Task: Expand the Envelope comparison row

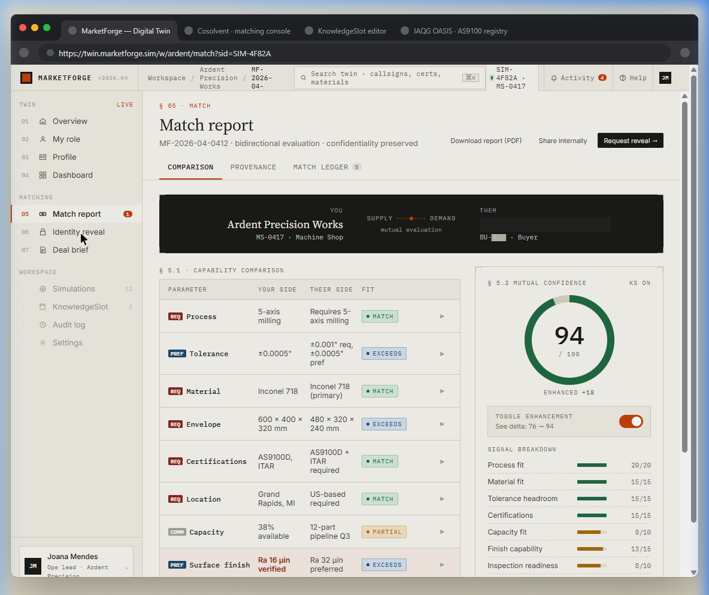Action: [442, 424]
